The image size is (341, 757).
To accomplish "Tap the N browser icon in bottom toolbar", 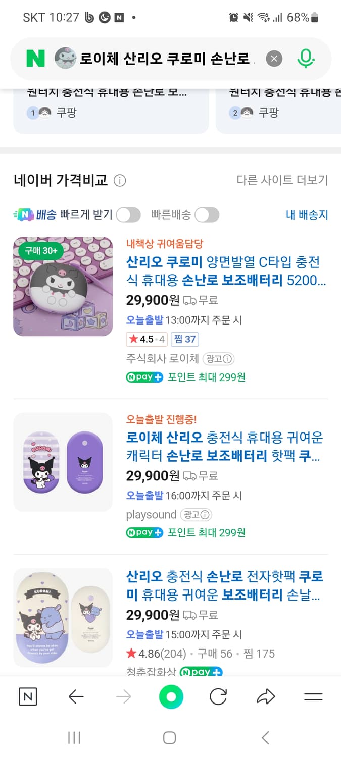I will pyautogui.click(x=28, y=696).
